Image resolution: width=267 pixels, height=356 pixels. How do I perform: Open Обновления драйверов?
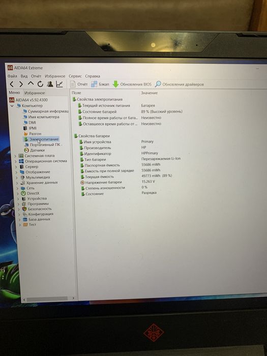180,84
